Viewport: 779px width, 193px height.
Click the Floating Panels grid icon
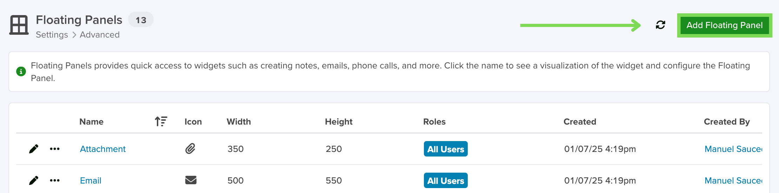19,25
